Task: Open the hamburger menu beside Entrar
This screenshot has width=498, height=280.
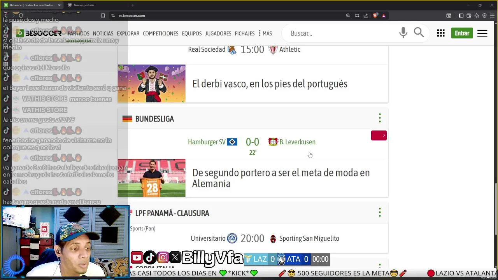Action: [482, 33]
